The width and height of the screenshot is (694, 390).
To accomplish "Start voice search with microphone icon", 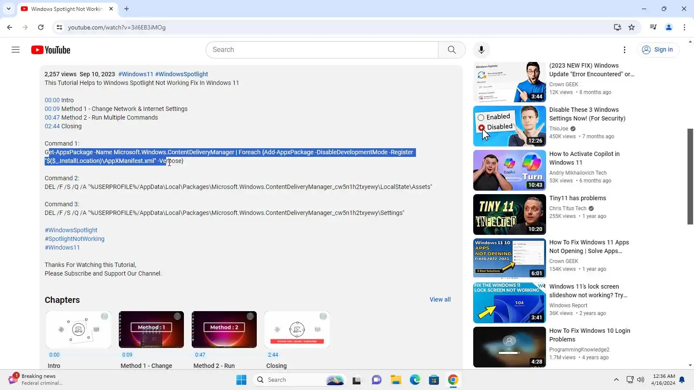I will click(x=481, y=50).
